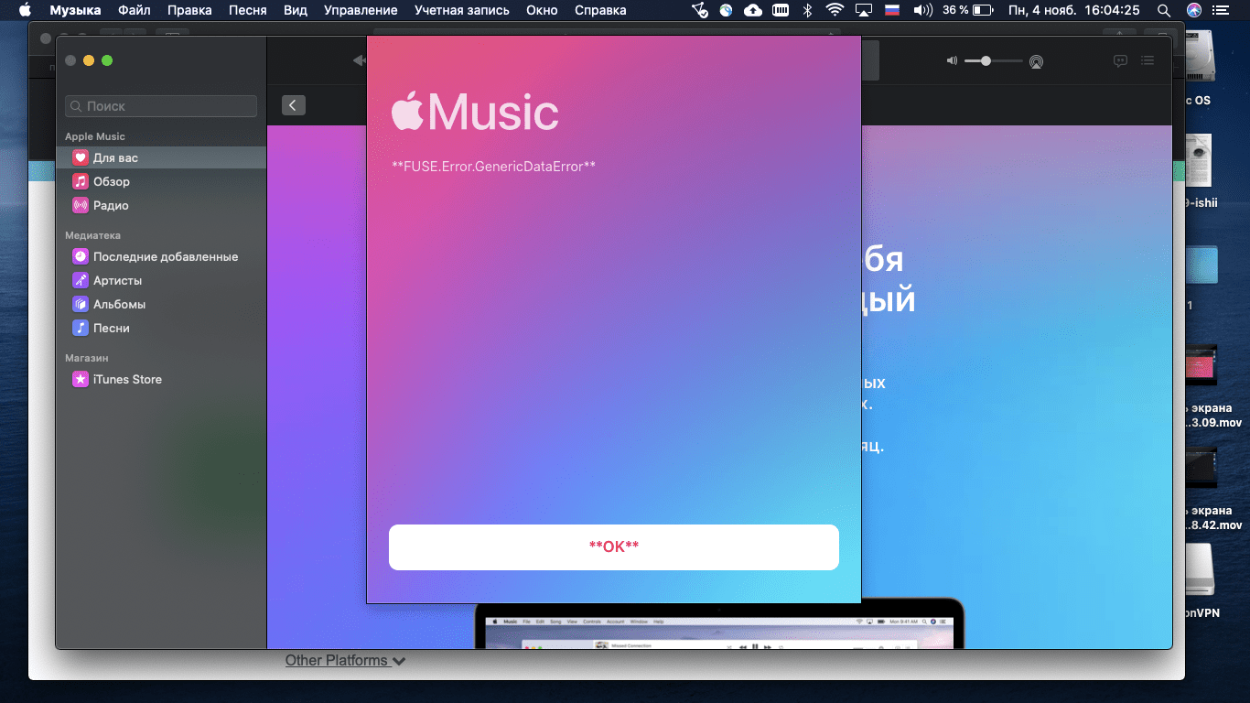This screenshot has height=703, width=1250.
Task: Open Артисты in the library
Action: pos(161,280)
